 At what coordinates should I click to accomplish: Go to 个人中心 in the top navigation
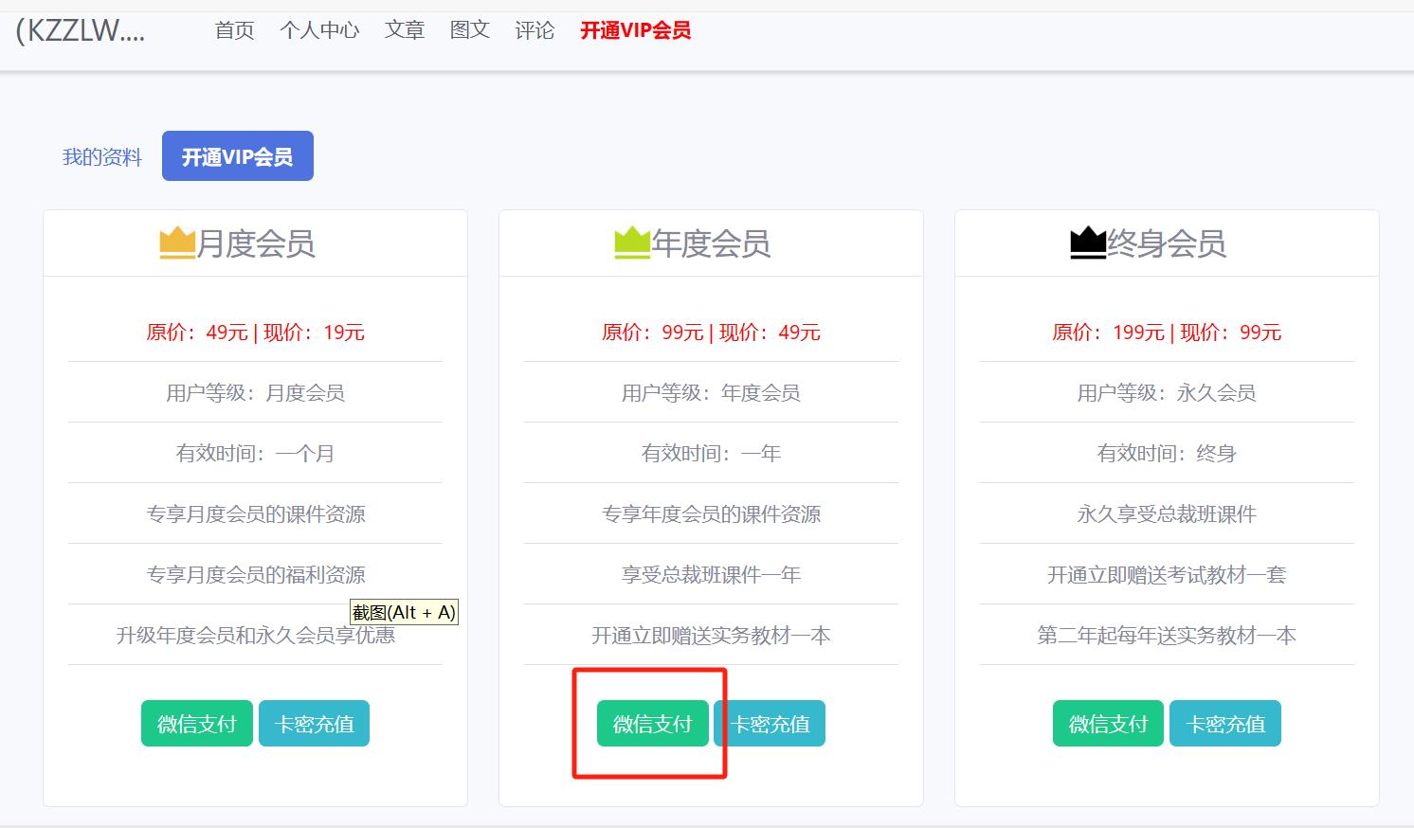(319, 30)
